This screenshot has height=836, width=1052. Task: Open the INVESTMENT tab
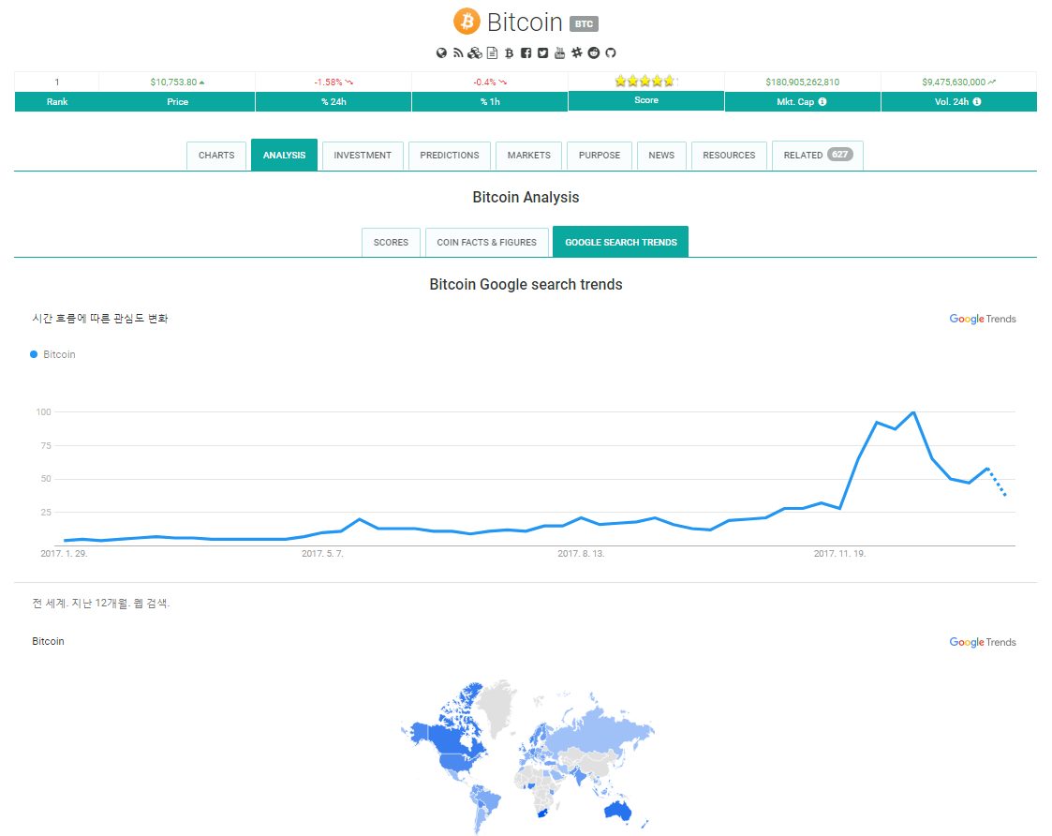point(363,156)
